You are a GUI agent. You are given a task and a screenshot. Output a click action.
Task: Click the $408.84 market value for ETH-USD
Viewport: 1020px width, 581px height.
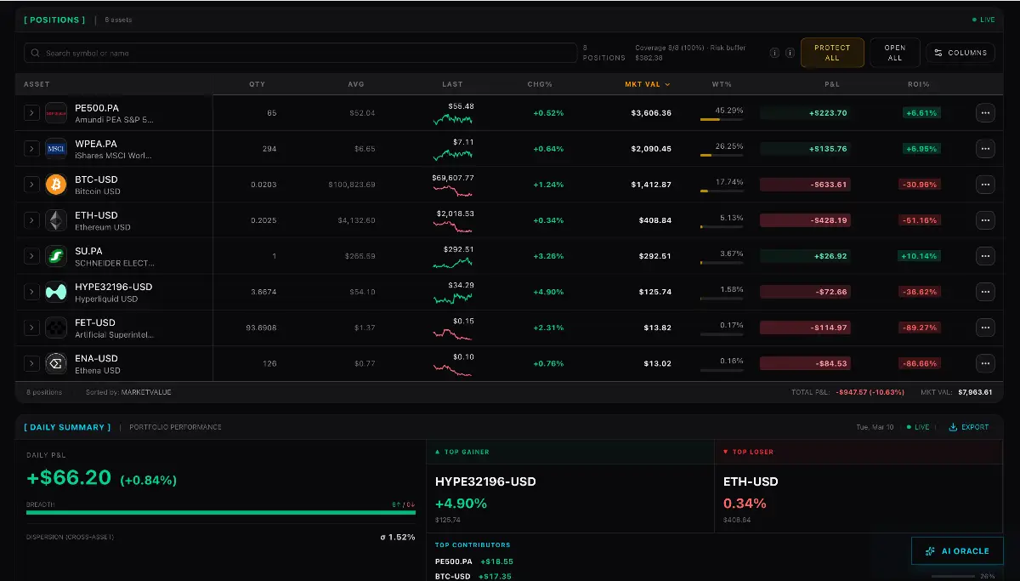[x=655, y=220]
